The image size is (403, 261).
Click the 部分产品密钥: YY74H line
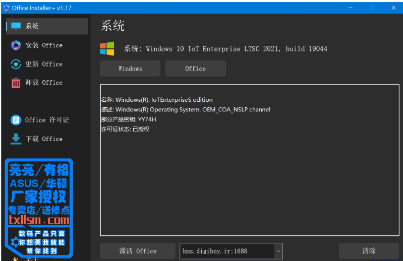[129, 119]
